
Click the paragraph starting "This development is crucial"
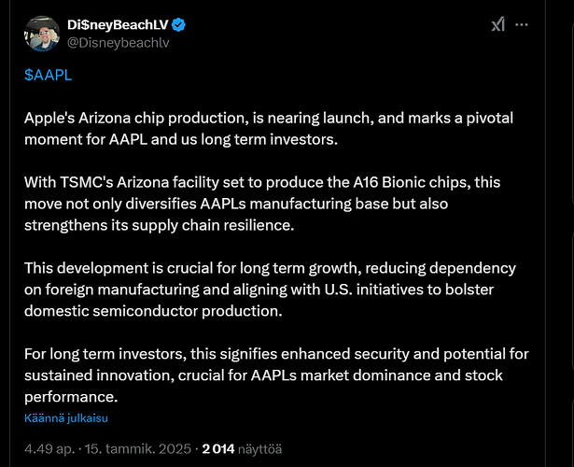pyautogui.click(x=270, y=290)
